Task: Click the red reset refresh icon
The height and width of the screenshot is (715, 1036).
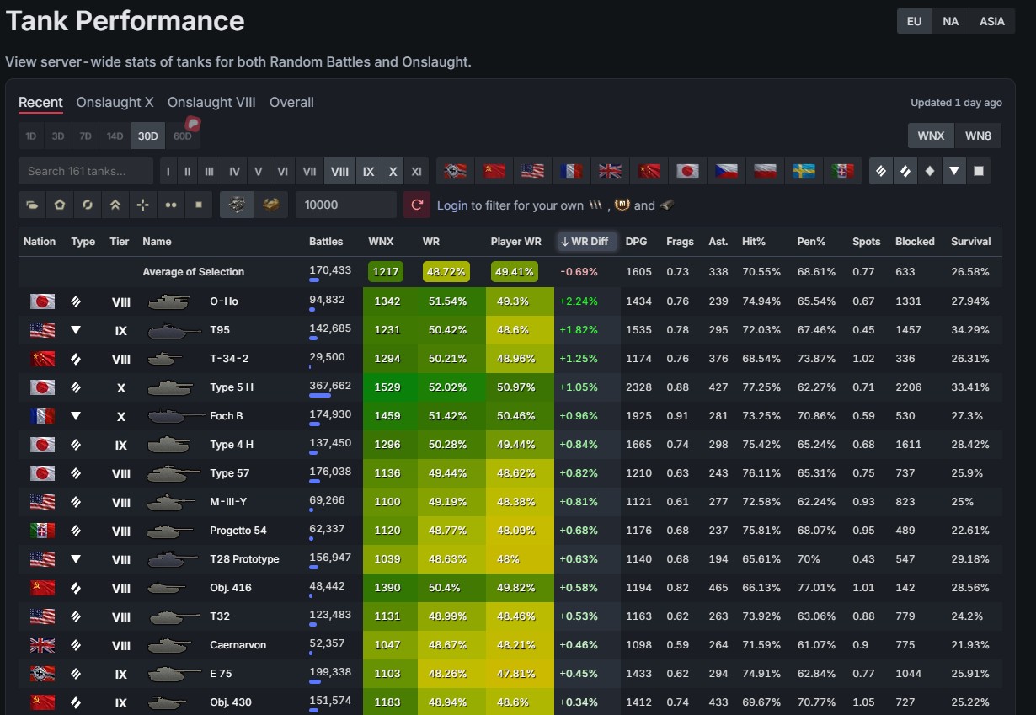Action: tap(416, 205)
